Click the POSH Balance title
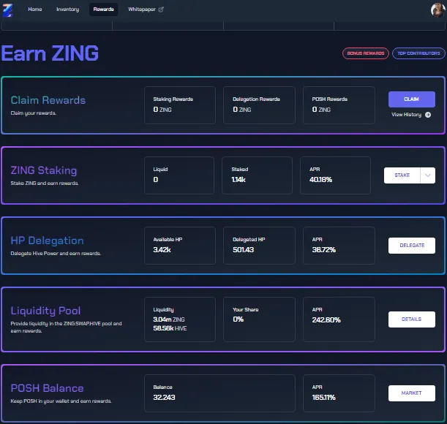Viewport: 447px width, 424px height. pyautogui.click(x=47, y=388)
